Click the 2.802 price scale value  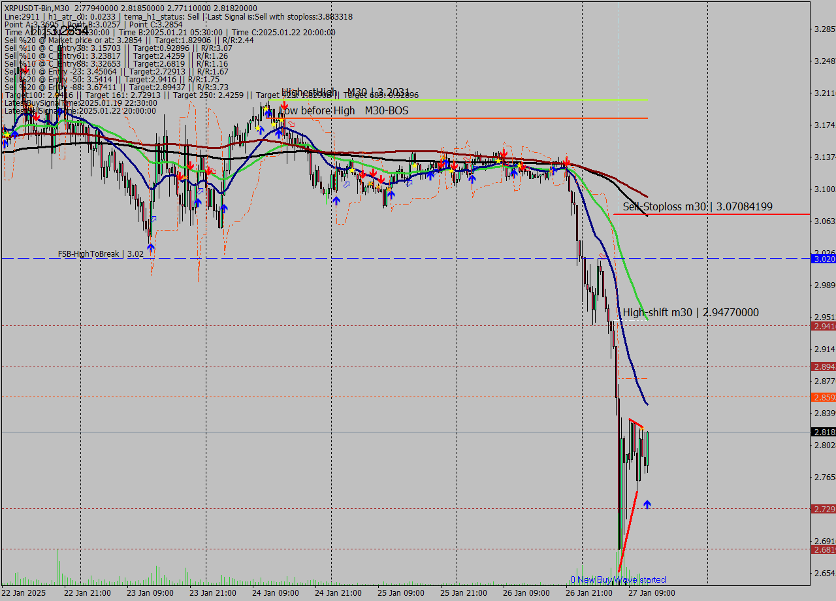825,445
